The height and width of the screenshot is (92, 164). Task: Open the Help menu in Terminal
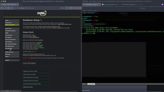(95, 11)
